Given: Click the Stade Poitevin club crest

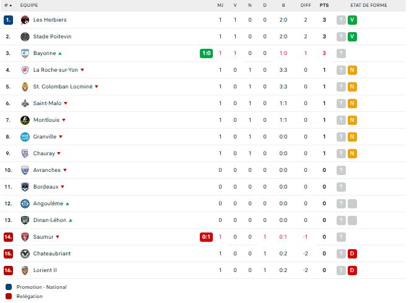Looking at the screenshot, I should (x=25, y=36).
